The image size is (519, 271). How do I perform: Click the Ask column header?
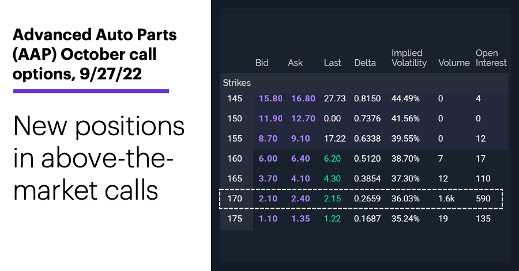295,63
